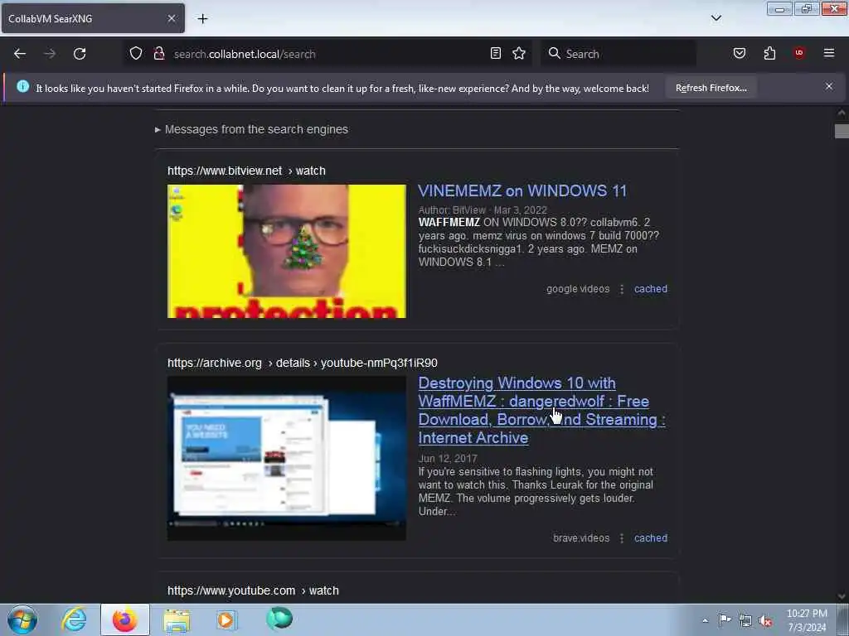Expand Messages from the search engines
Screen dimensions: 849x636
click(x=251, y=129)
